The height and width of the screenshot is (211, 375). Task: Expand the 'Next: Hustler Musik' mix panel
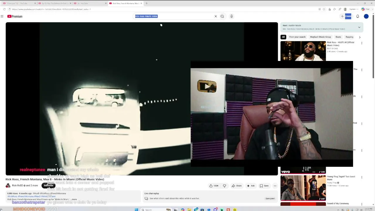point(359,27)
